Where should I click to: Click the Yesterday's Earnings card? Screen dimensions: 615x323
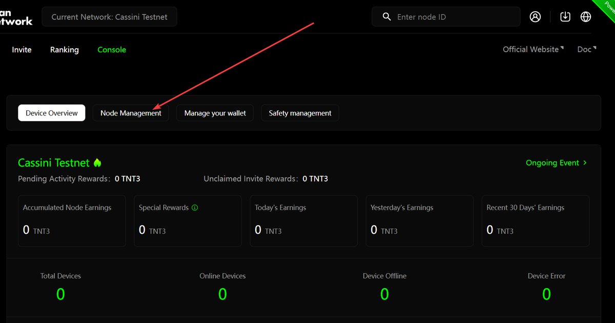pos(419,221)
